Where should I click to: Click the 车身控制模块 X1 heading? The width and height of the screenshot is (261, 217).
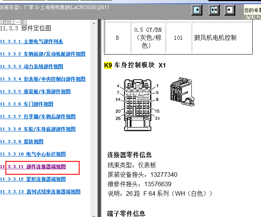140,65
